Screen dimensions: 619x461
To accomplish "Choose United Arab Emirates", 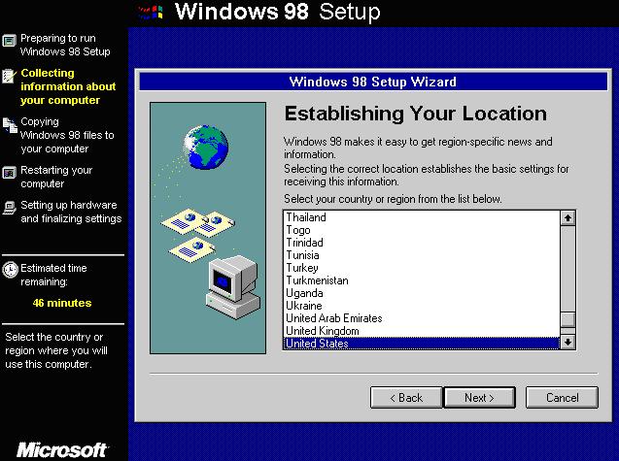I will click(x=422, y=318).
